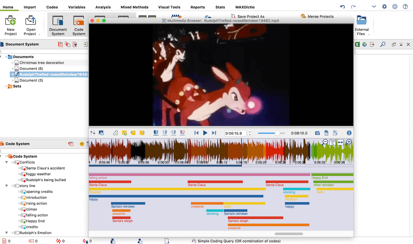
Task: Collapse the Conflicts code group
Action: point(7,162)
